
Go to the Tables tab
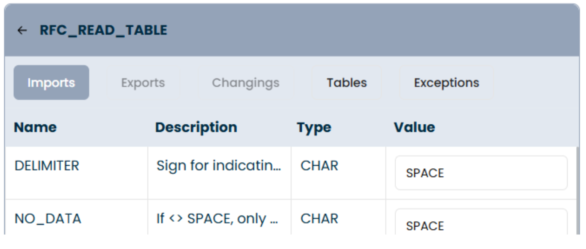click(x=347, y=83)
